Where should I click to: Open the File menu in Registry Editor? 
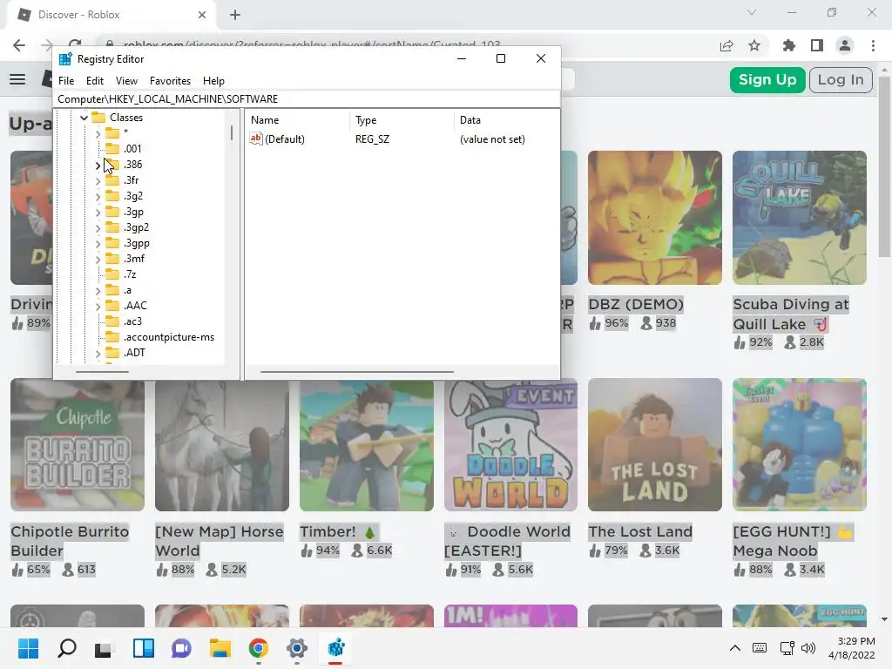(66, 81)
